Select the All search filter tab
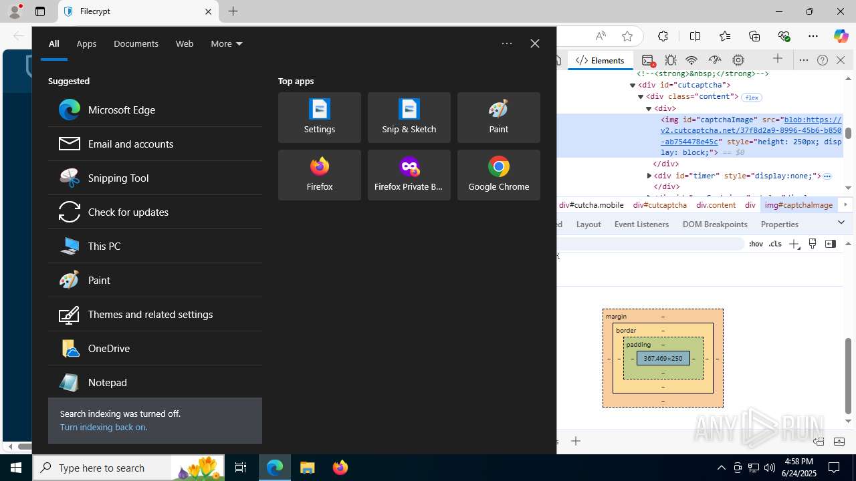 click(x=54, y=43)
